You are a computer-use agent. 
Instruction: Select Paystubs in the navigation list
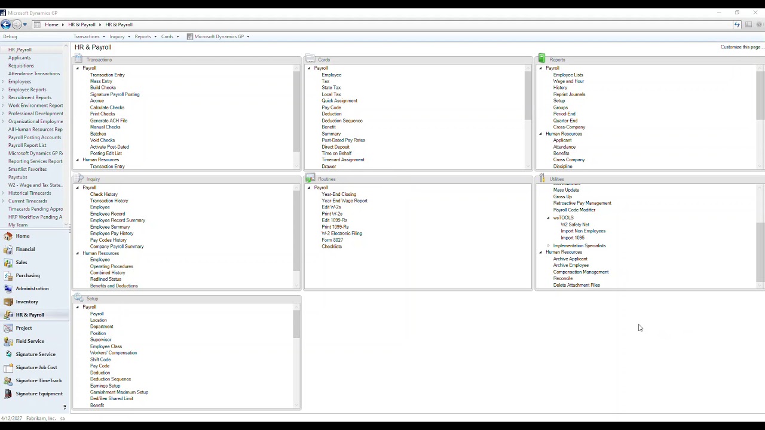coord(17,177)
